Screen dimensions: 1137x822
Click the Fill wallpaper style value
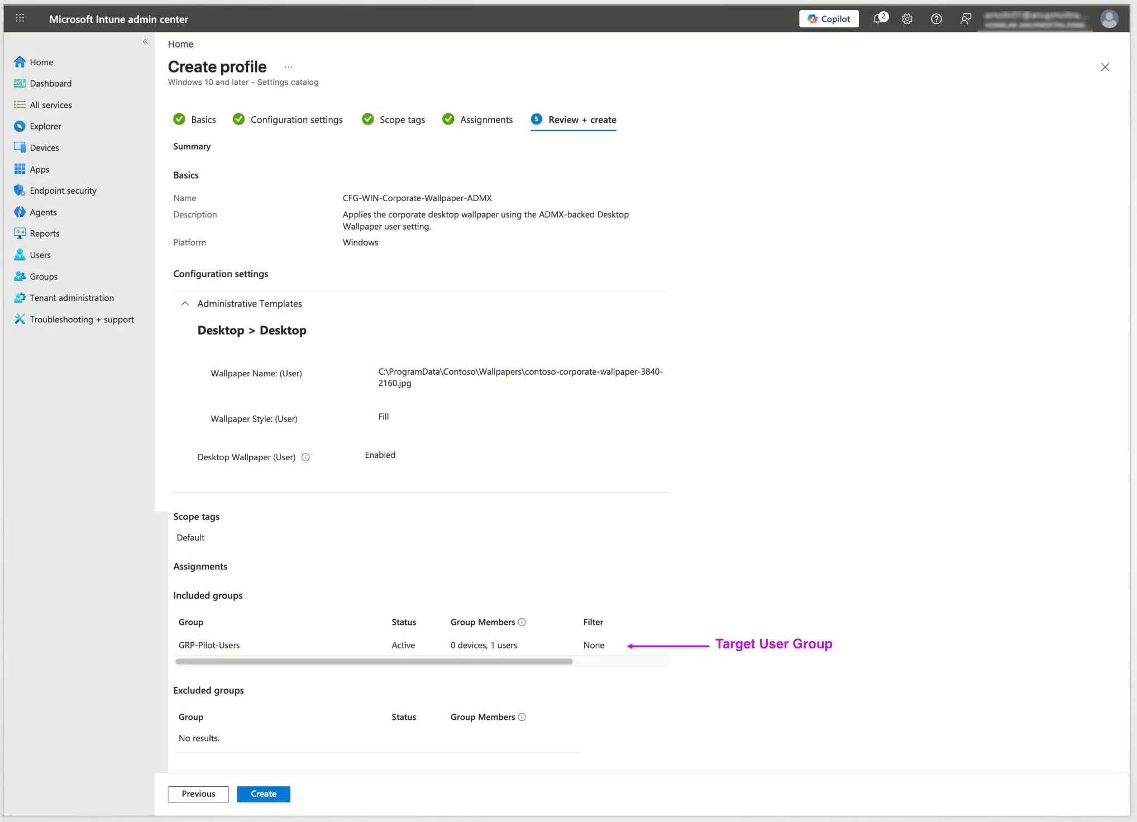pyautogui.click(x=384, y=417)
